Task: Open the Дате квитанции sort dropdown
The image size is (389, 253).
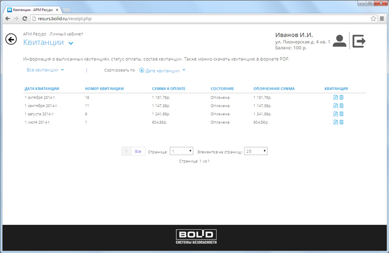Action: [162, 70]
